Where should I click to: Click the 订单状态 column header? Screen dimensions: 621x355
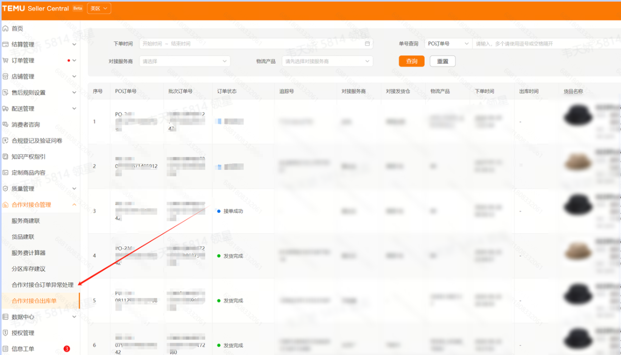227,91
